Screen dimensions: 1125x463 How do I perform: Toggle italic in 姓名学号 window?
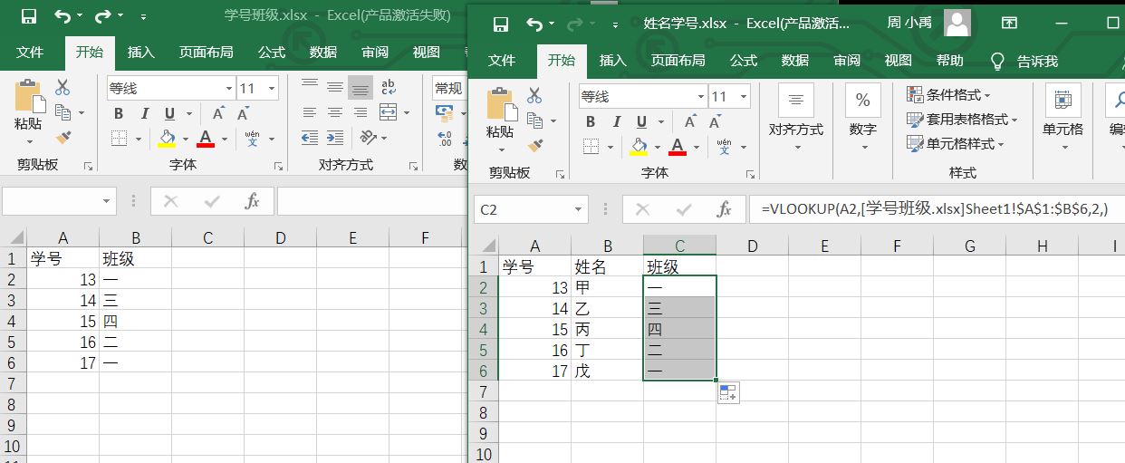pyautogui.click(x=616, y=121)
